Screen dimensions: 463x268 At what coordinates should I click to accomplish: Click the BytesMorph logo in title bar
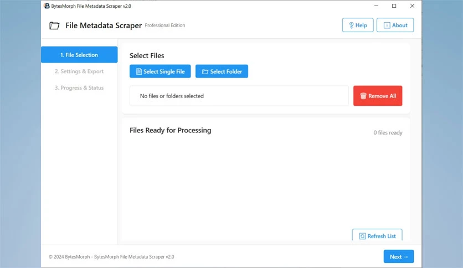coord(47,6)
